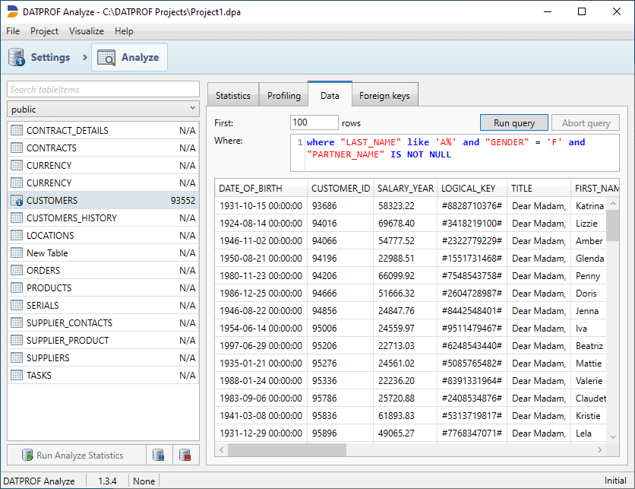
Task: Click the Analyze magnifier table icon
Action: coord(106,58)
